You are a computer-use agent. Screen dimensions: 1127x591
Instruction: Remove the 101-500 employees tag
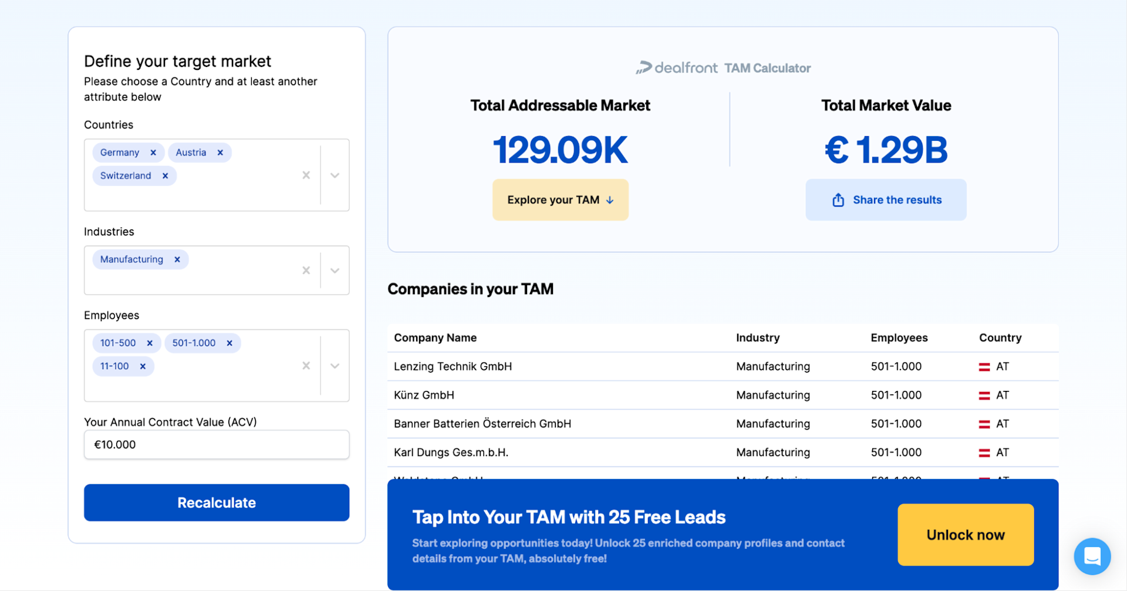pyautogui.click(x=150, y=343)
